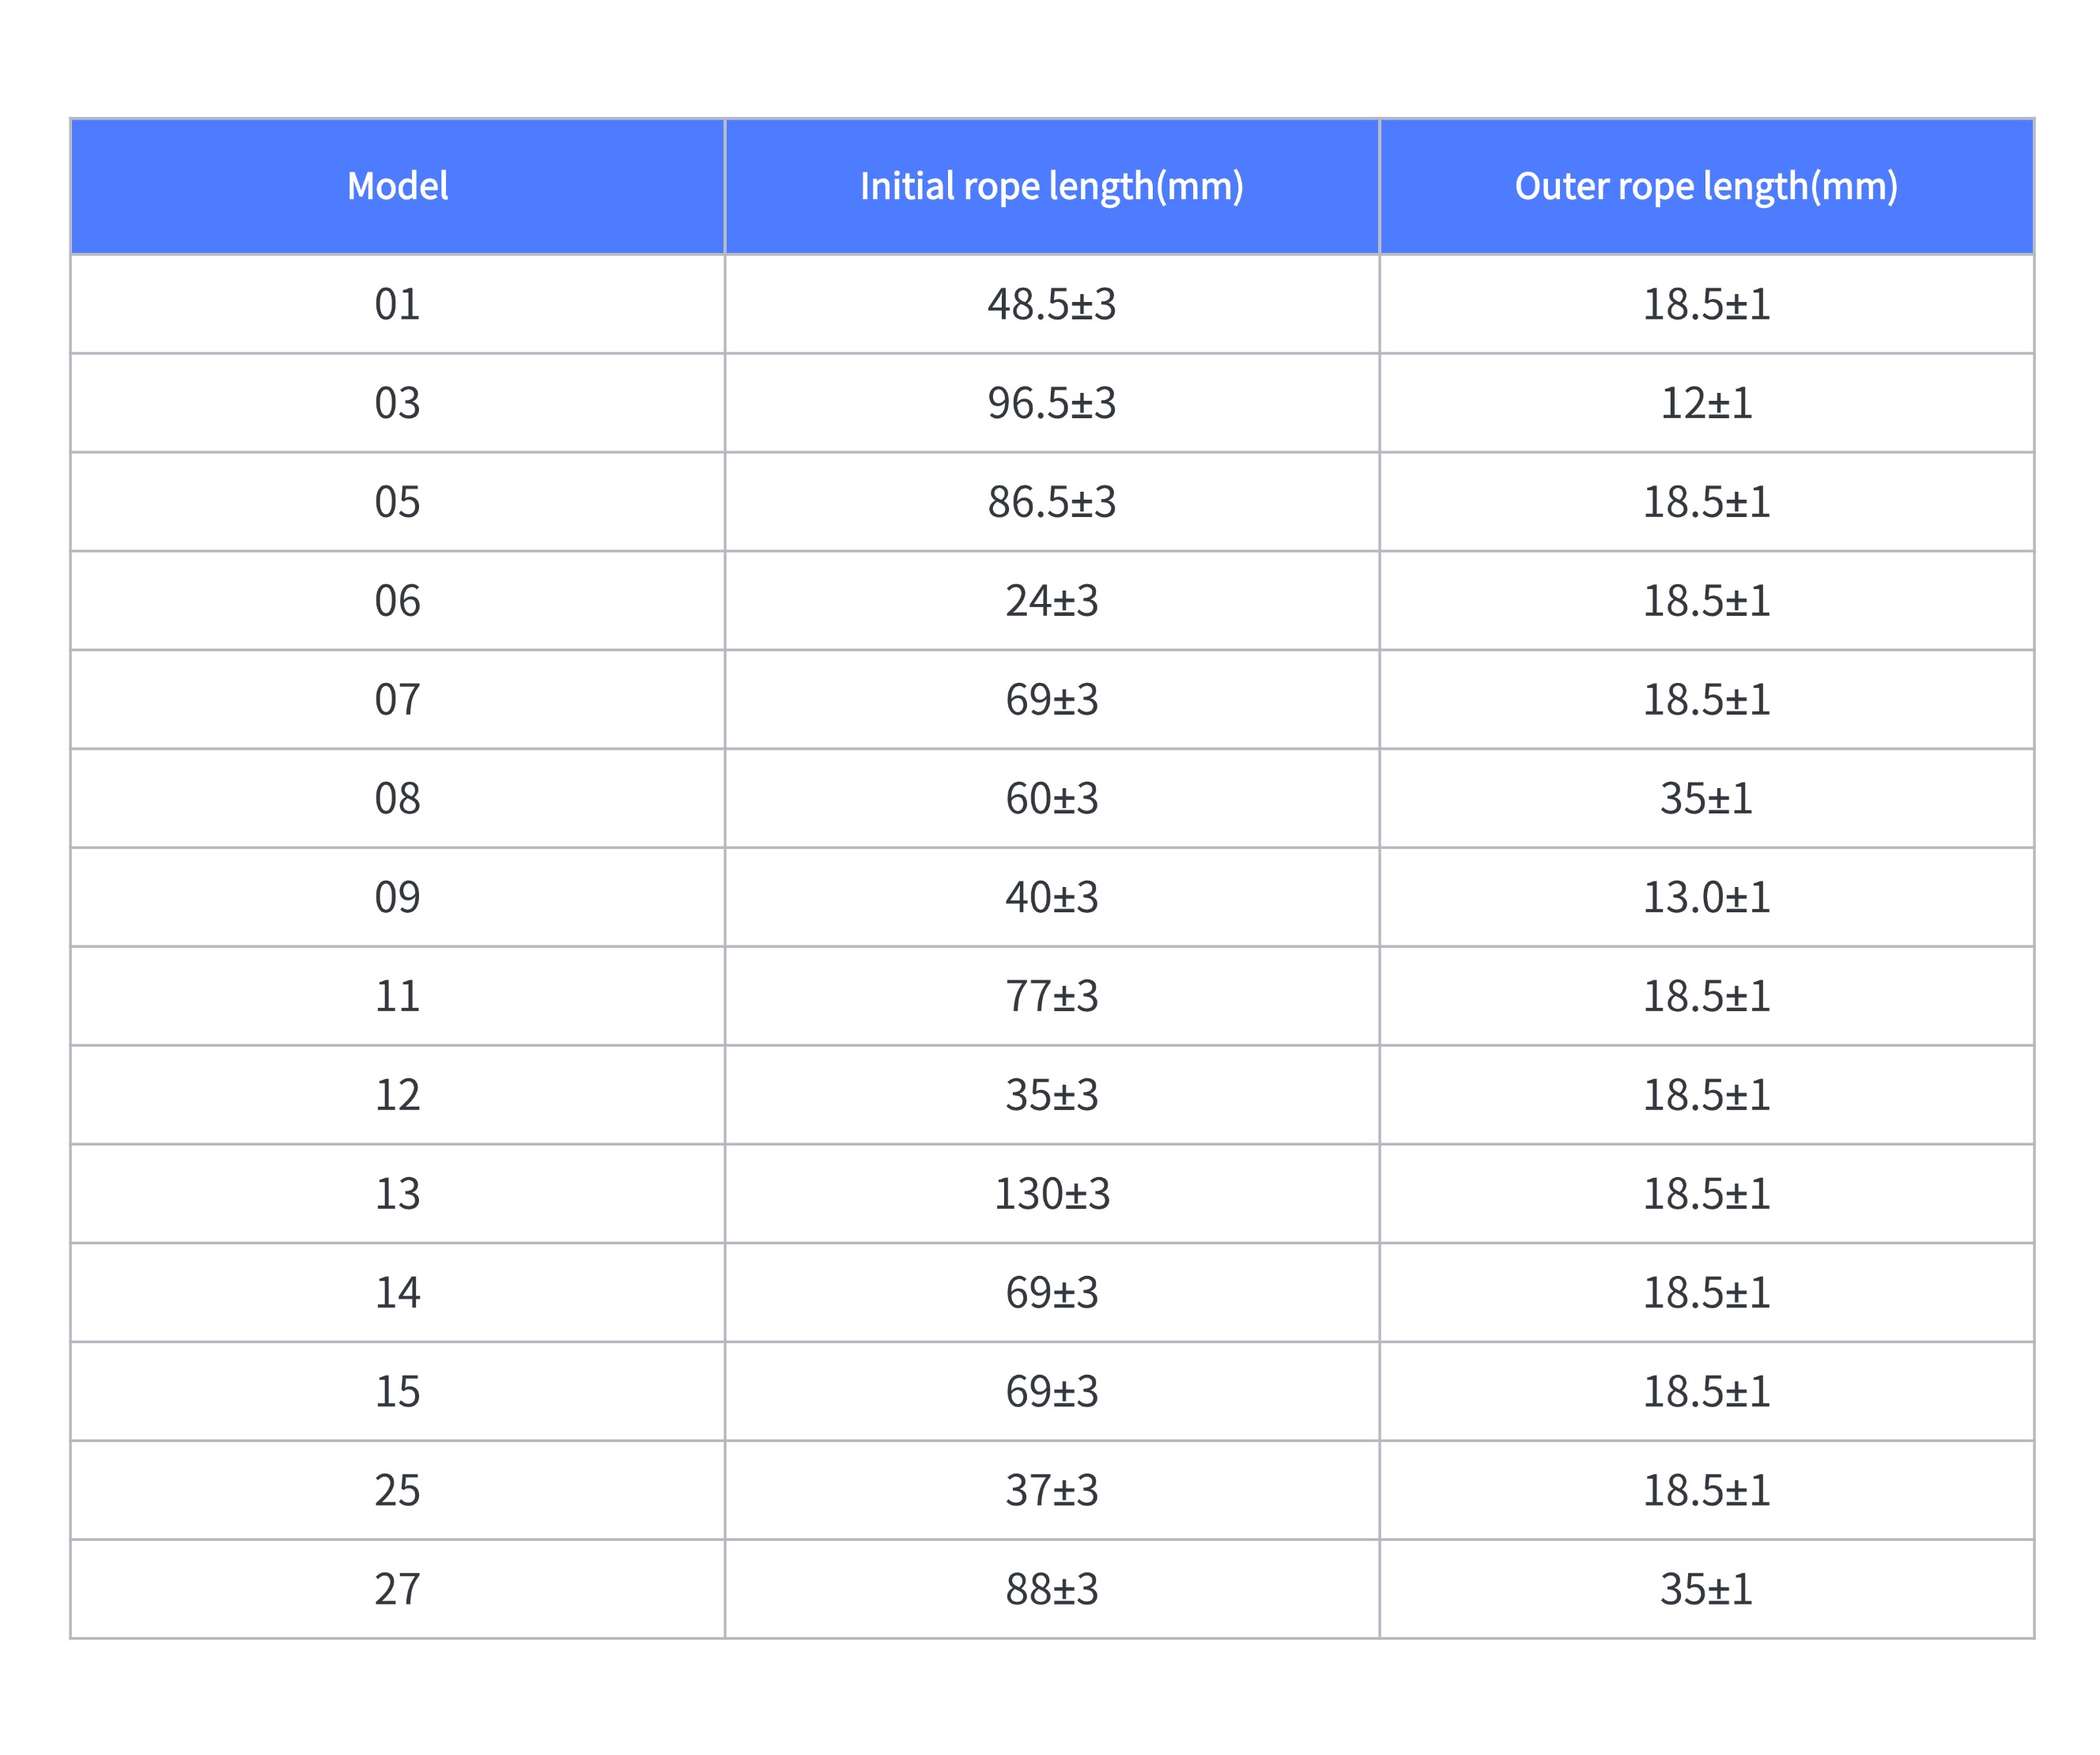Select the 13.0±1 outer length cell

point(1707,897)
